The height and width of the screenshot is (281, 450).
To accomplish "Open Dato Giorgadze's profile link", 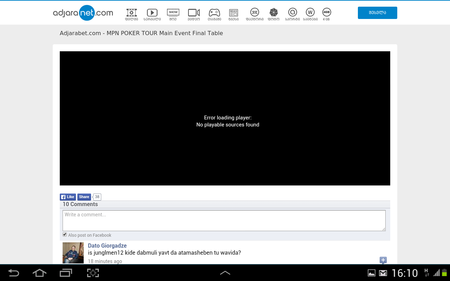I will 107,246.
